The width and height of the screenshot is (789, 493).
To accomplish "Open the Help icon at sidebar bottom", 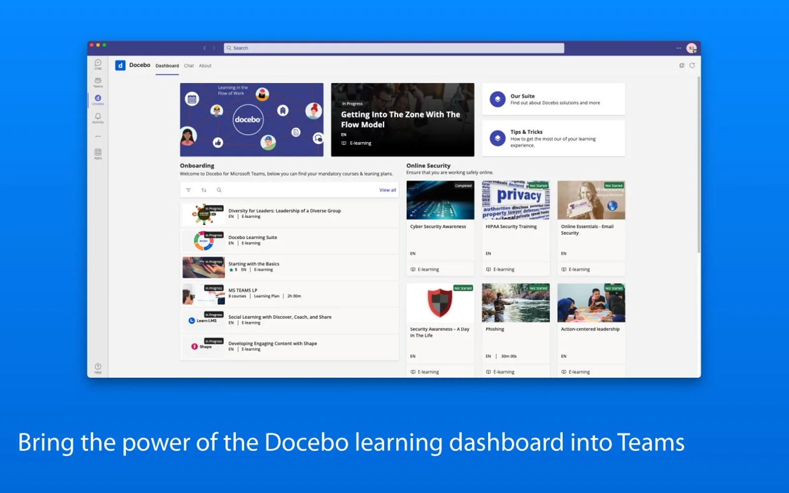I will [x=98, y=368].
